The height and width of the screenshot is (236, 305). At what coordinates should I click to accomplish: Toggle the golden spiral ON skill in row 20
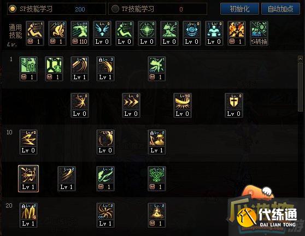105,215
